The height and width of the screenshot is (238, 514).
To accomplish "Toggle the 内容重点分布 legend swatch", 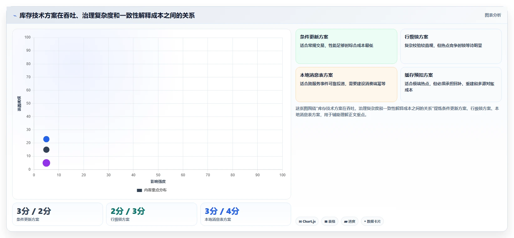I will click(139, 190).
